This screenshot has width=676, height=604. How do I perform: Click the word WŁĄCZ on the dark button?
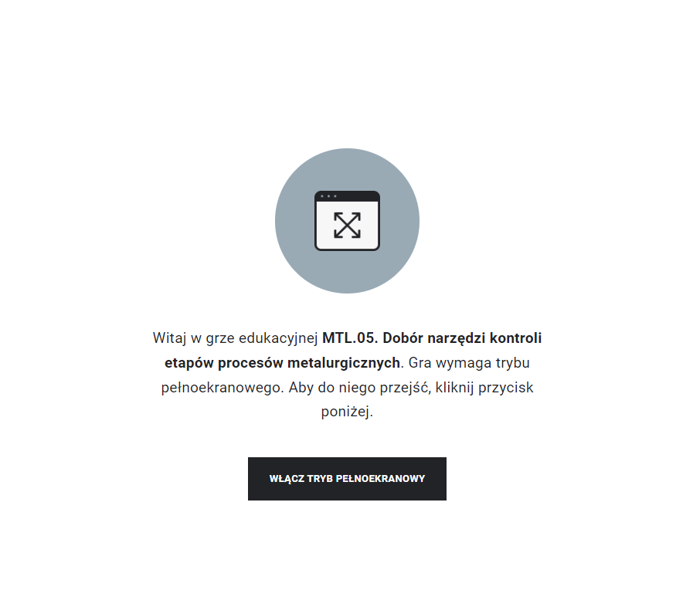pos(287,479)
